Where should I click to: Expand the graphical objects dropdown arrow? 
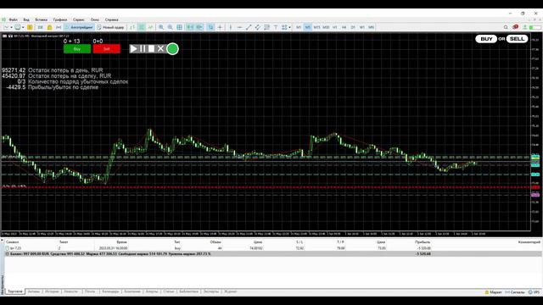coord(290,27)
